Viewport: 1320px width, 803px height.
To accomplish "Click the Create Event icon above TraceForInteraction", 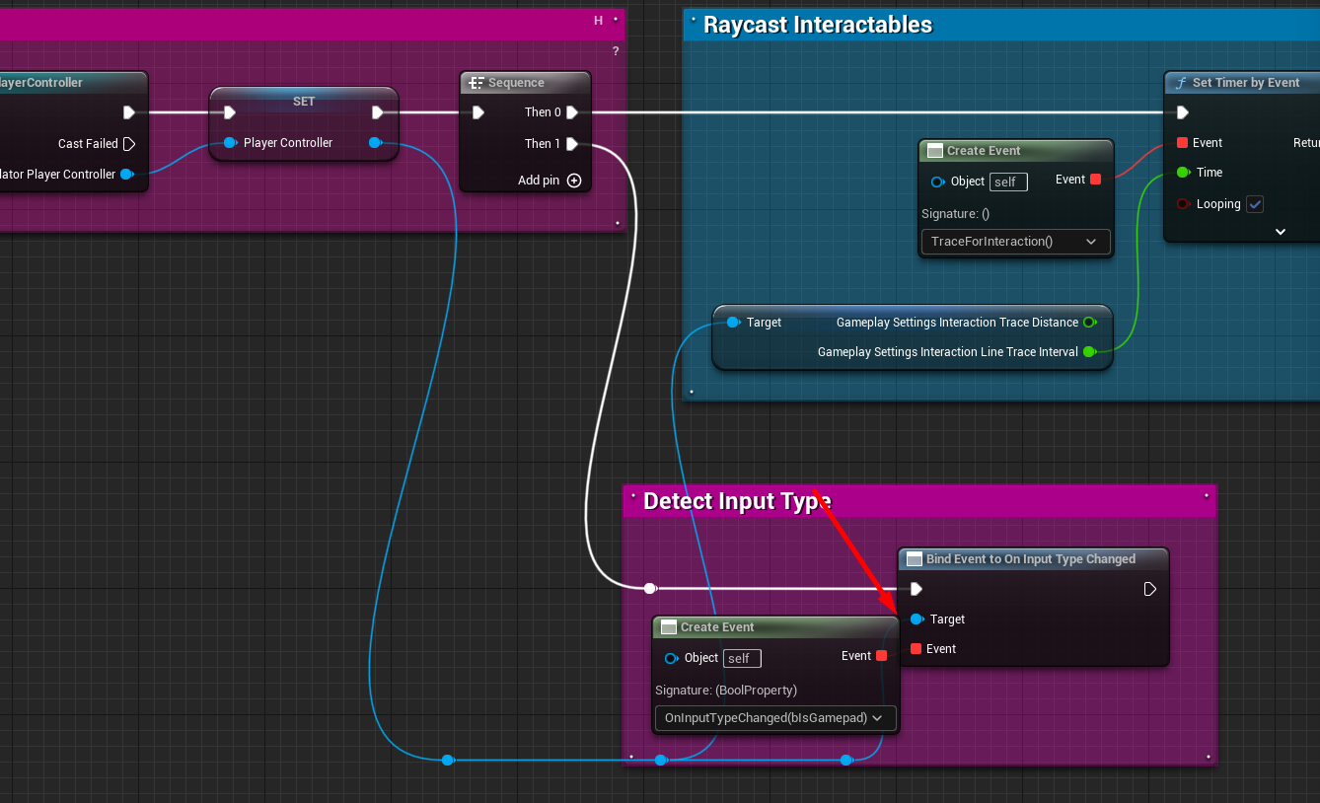I will point(934,150).
